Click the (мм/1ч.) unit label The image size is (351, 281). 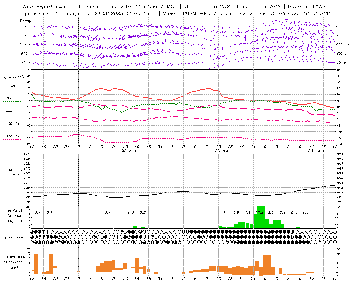click(14, 221)
